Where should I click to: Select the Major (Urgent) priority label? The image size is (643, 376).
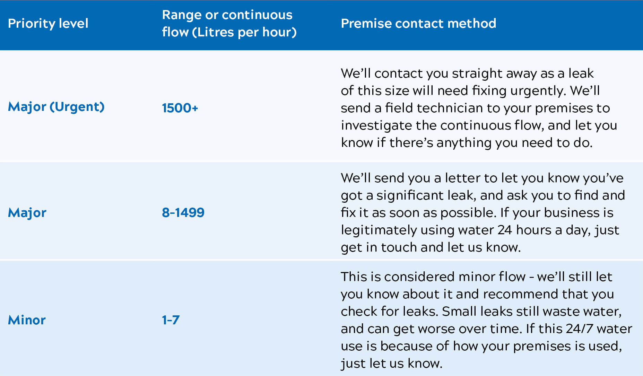tap(56, 107)
